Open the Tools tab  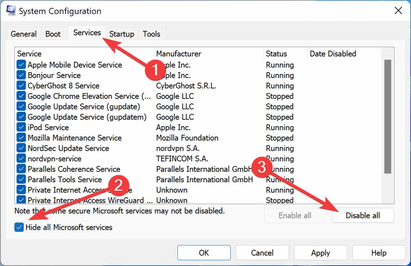(151, 34)
